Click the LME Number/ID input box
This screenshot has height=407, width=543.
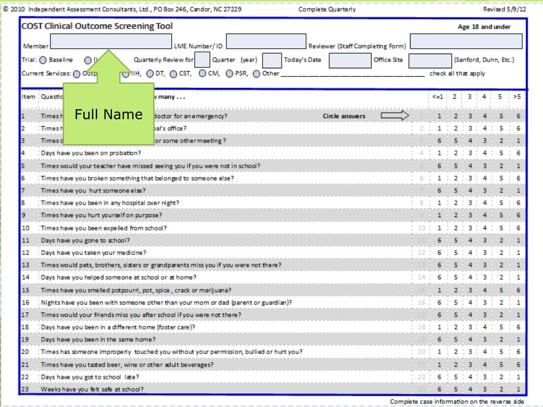coord(266,41)
